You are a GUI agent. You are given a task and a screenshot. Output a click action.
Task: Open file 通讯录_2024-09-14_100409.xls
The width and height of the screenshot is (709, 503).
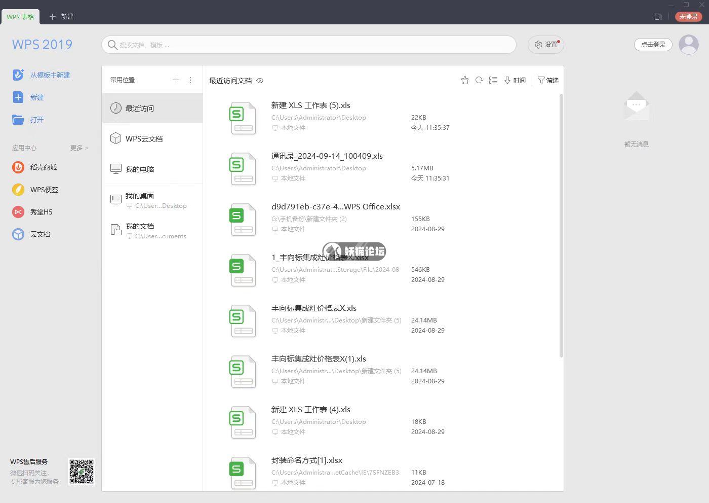(x=327, y=156)
